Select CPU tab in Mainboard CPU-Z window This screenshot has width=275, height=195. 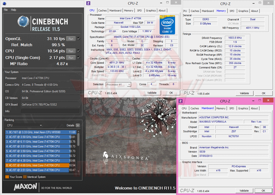coord(184,109)
